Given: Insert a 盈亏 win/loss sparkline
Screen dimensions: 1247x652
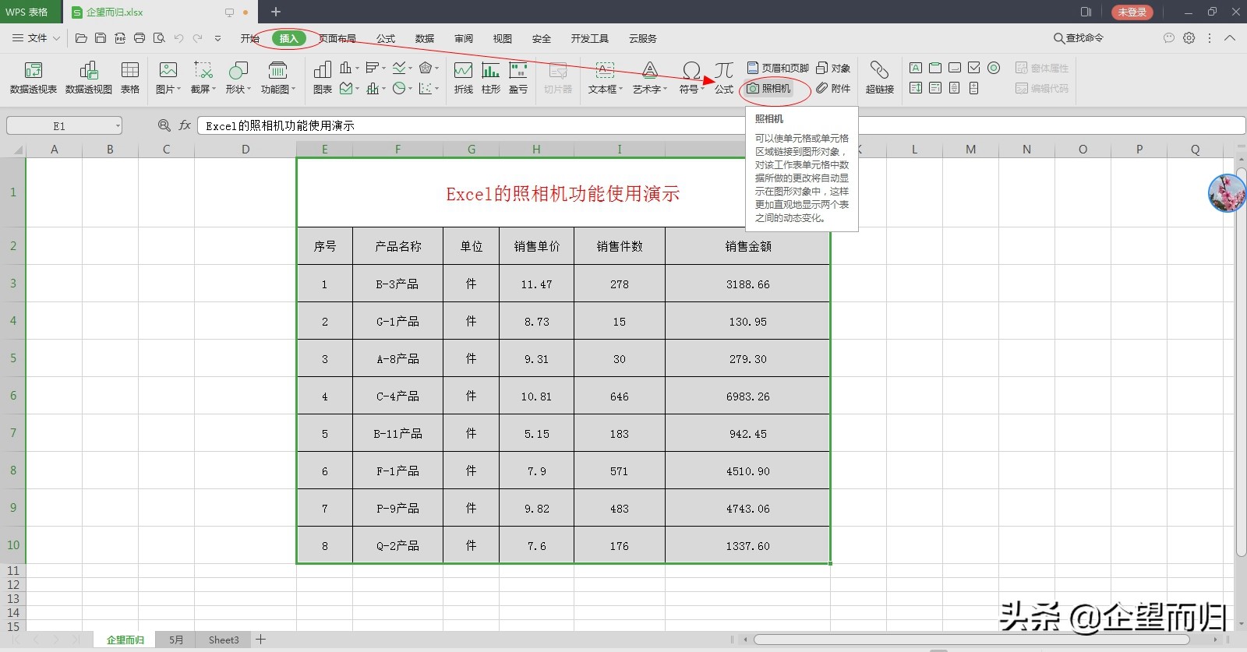Looking at the screenshot, I should click(x=518, y=78).
